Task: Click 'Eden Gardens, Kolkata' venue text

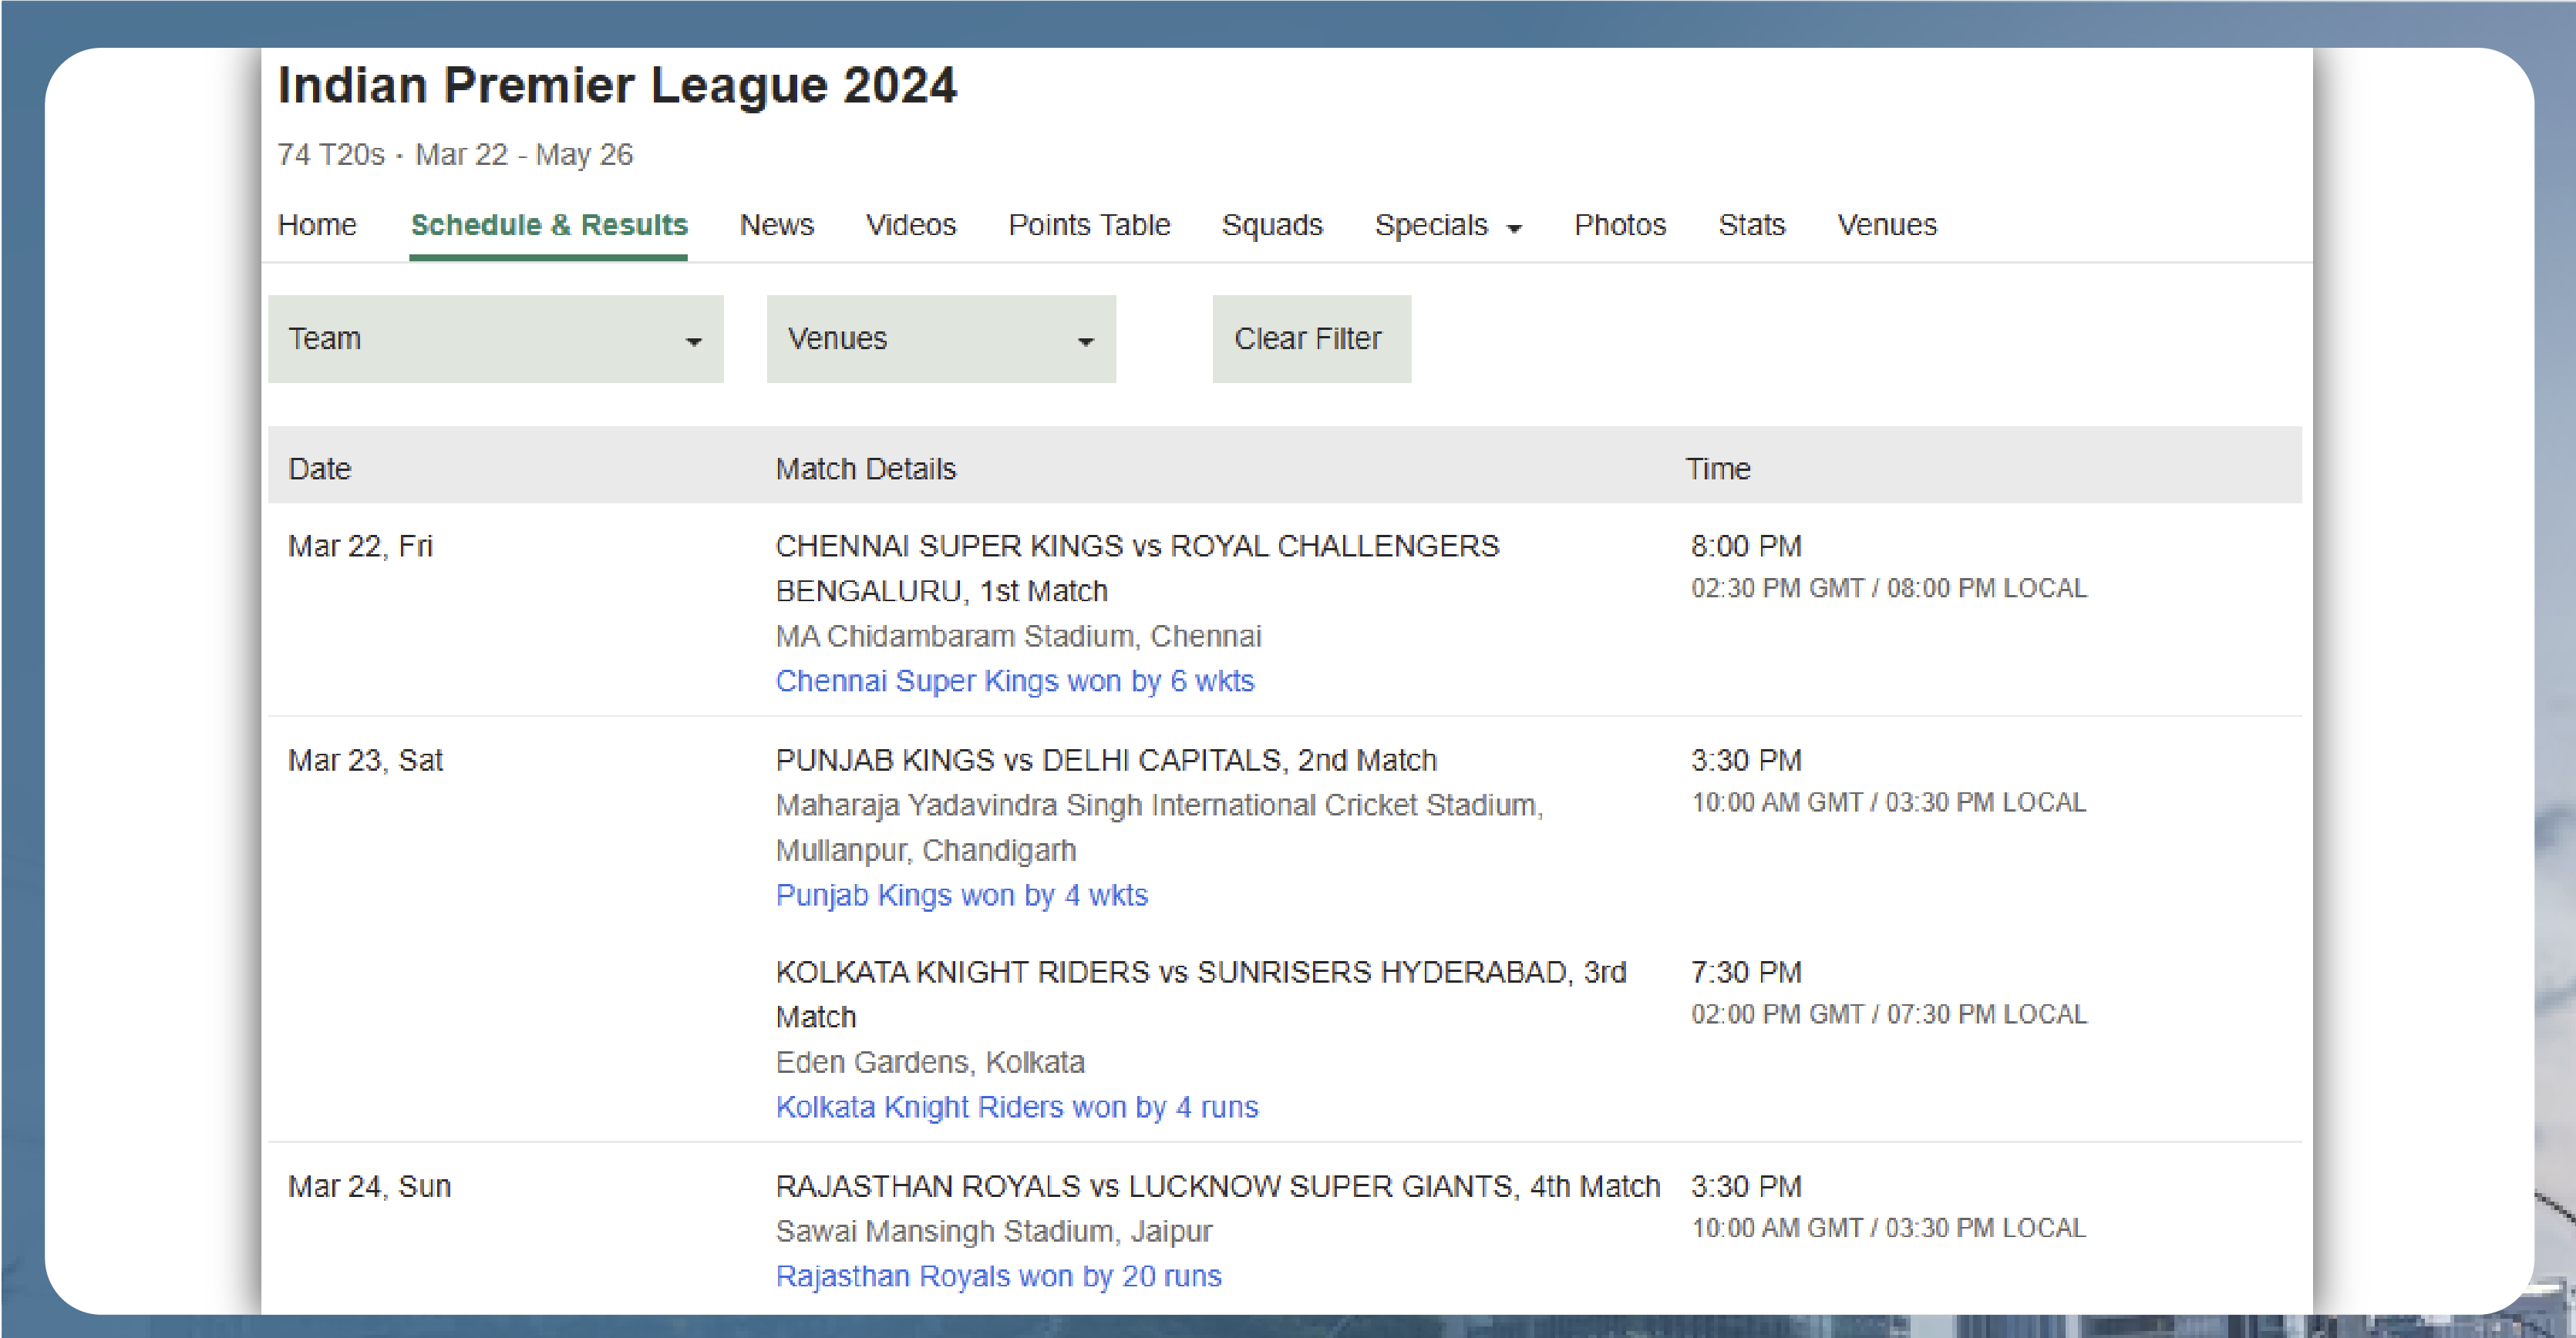Action: coord(929,1061)
